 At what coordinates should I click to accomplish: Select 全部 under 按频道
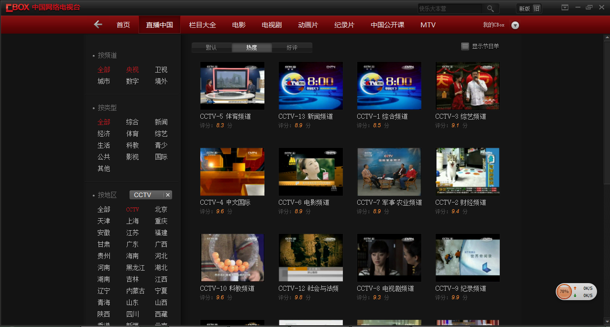[104, 69]
